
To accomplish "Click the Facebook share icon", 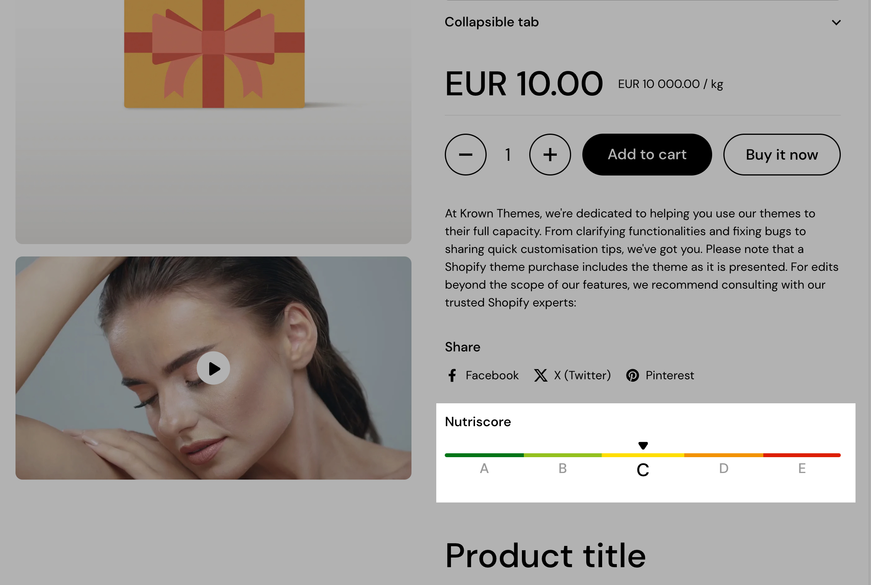I will point(452,375).
